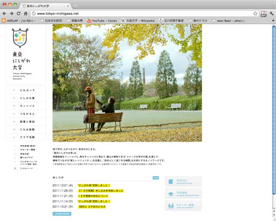Open the PRESIDENT BLOG banner button

coord(183,182)
